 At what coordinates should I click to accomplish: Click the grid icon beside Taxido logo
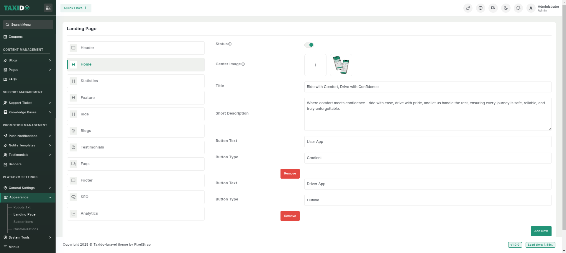48,8
